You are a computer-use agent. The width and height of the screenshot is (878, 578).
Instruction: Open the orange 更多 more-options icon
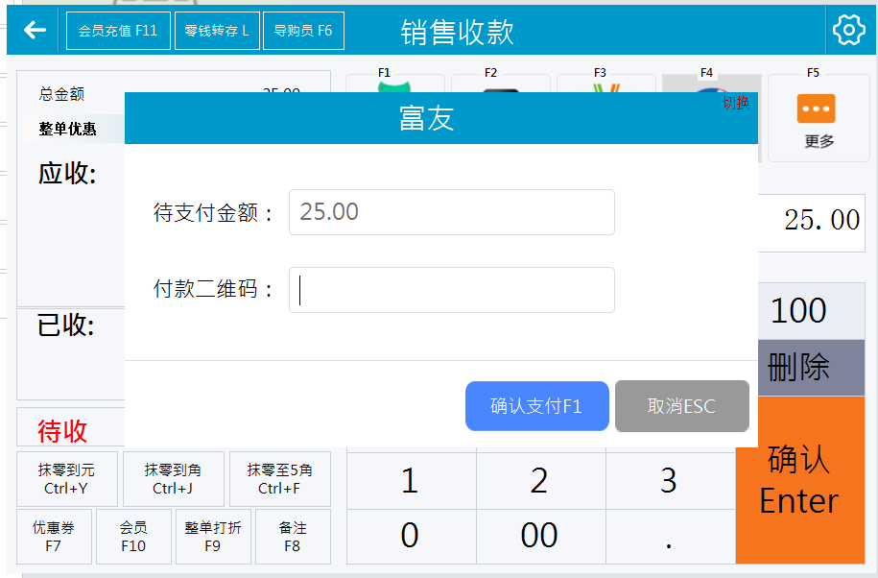coord(816,108)
